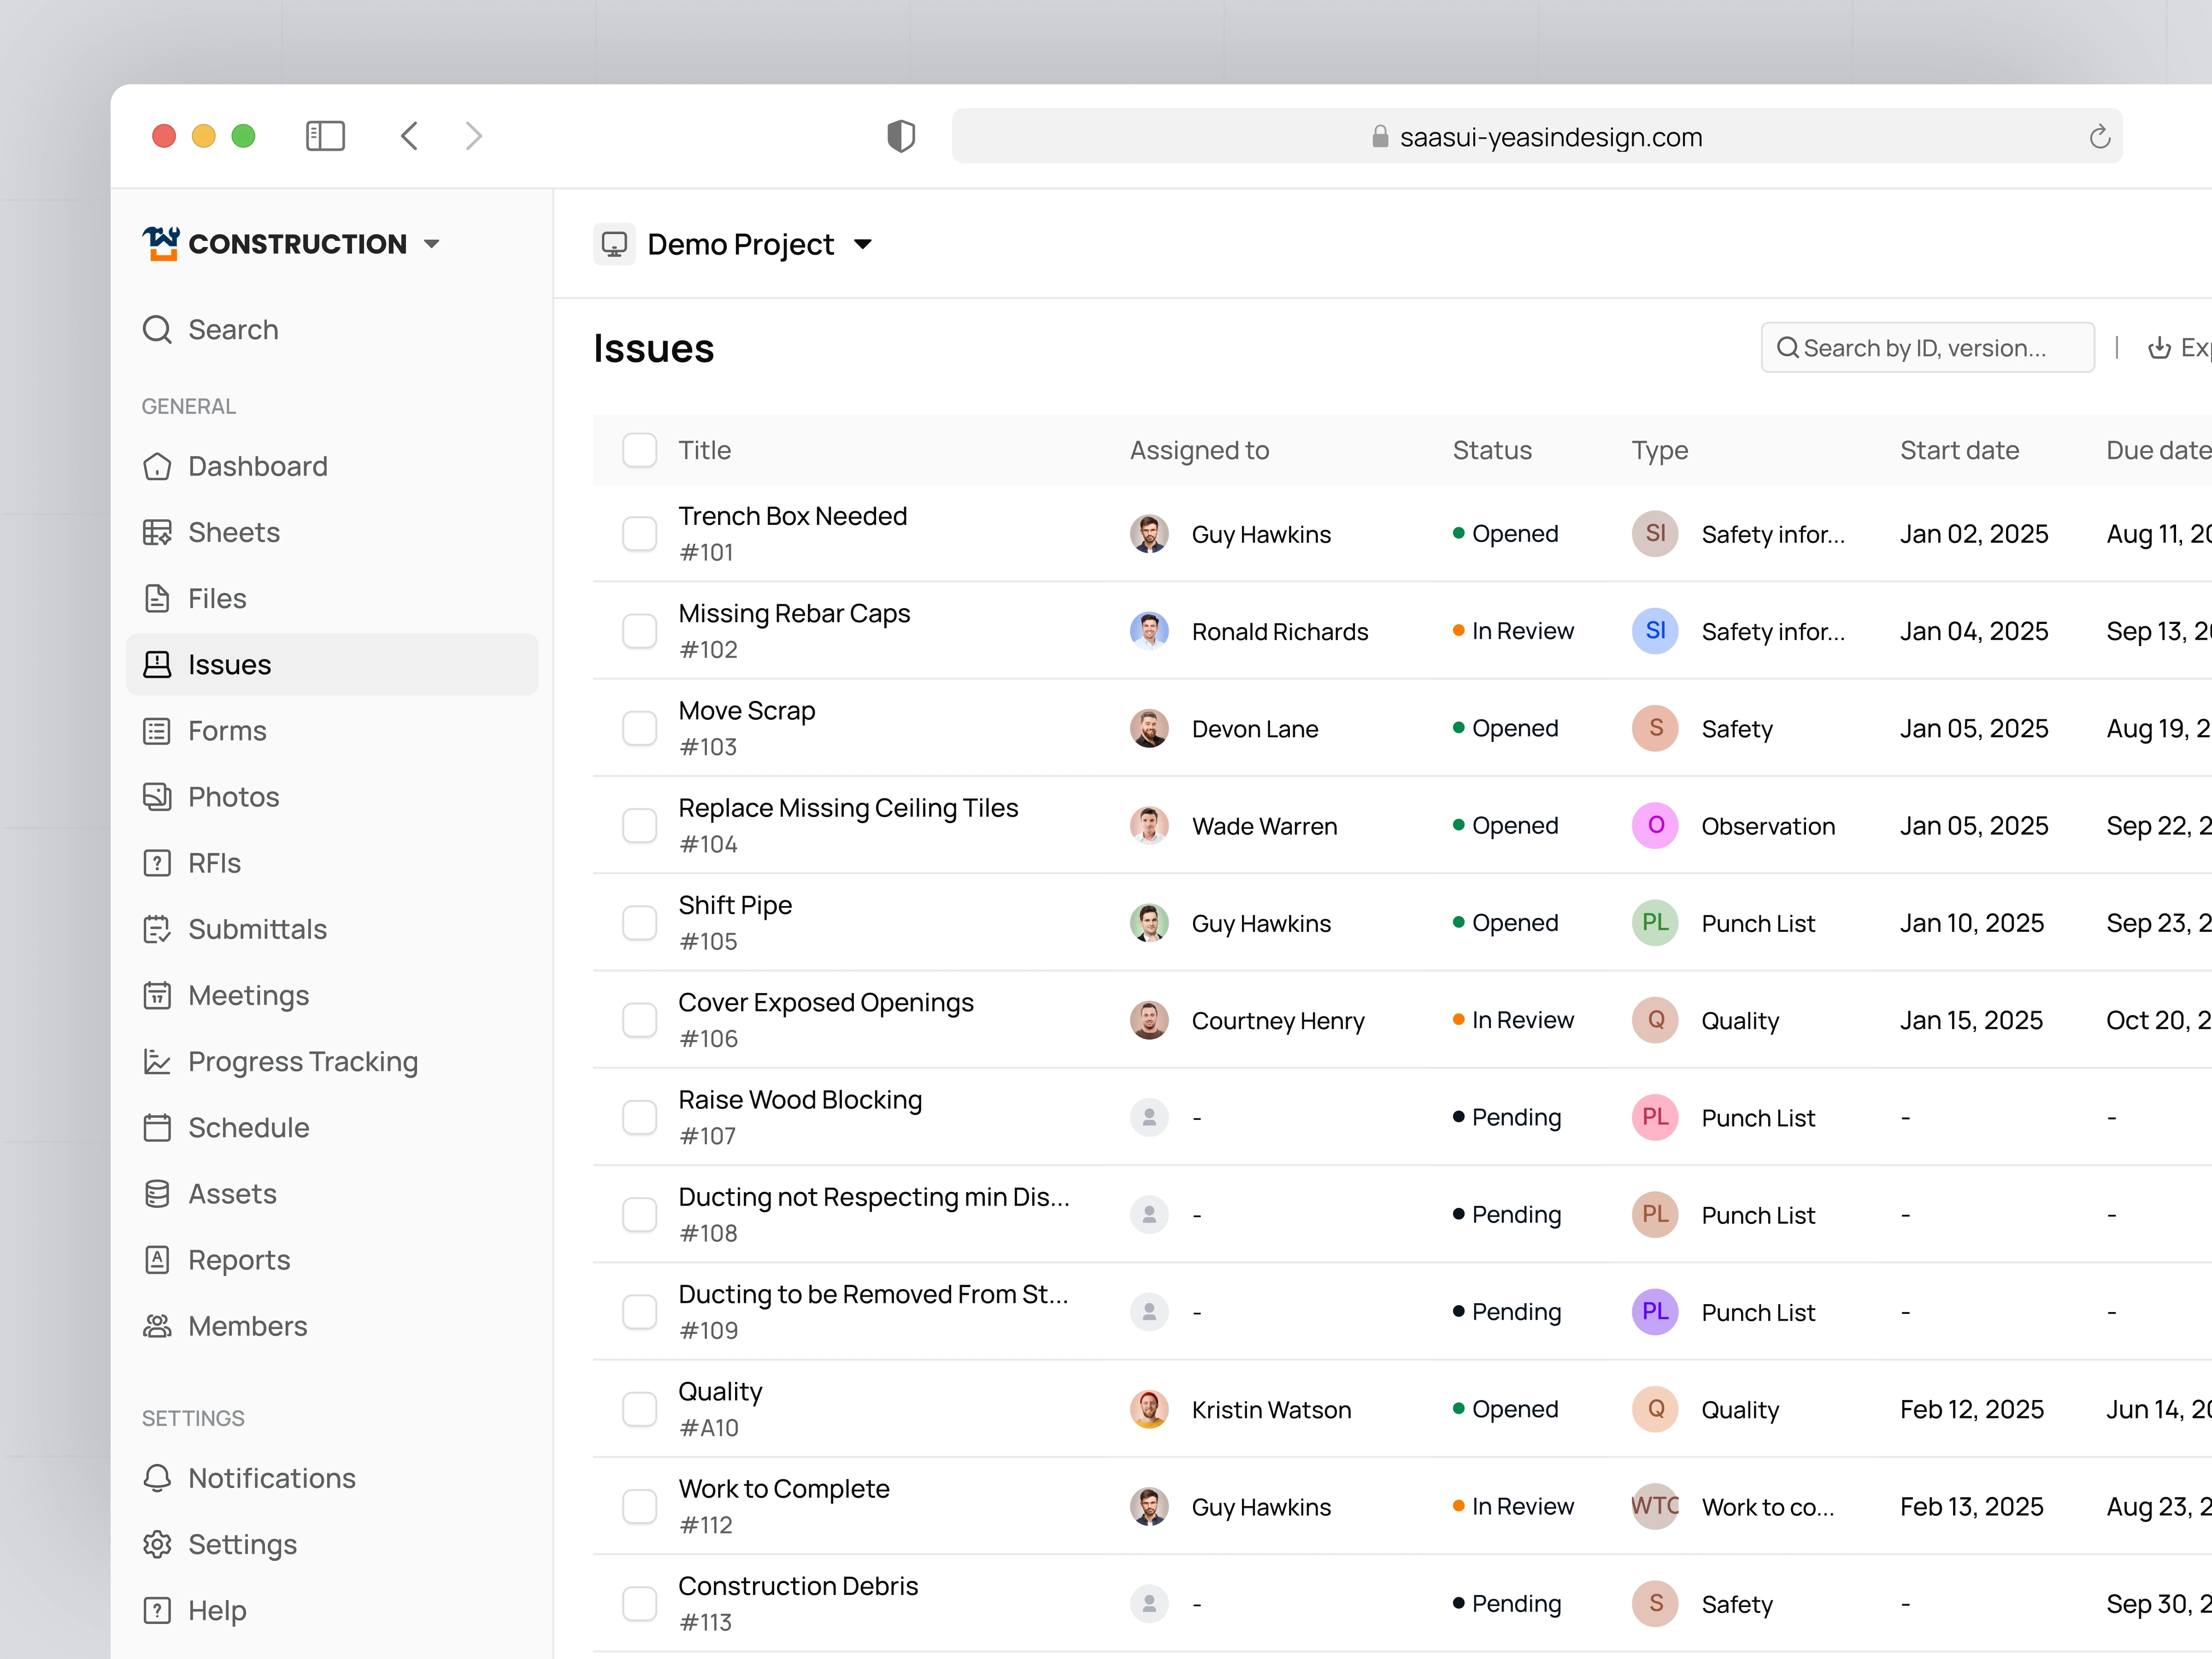This screenshot has height=1659, width=2212.
Task: Click the Construction logo icon
Action: (160, 243)
